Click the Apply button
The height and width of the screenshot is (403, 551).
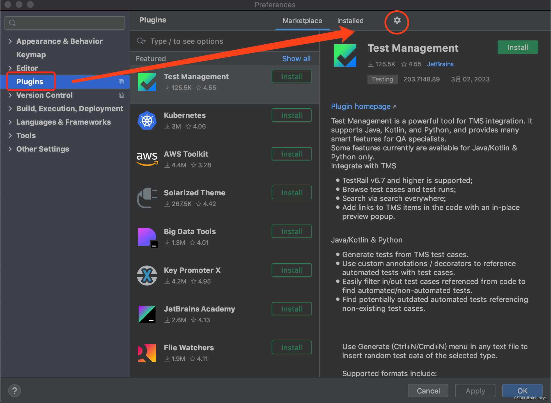(x=475, y=391)
